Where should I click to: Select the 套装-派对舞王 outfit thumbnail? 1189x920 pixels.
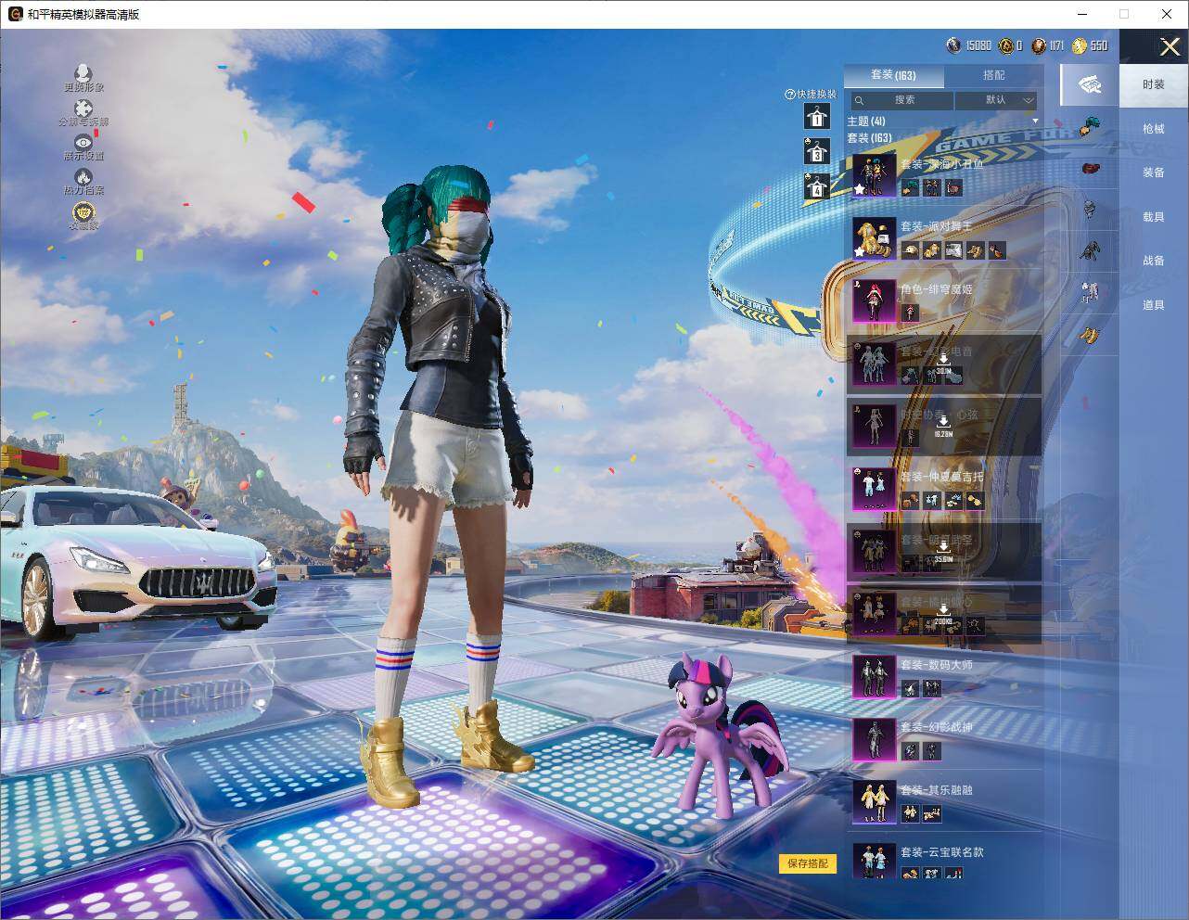[874, 238]
